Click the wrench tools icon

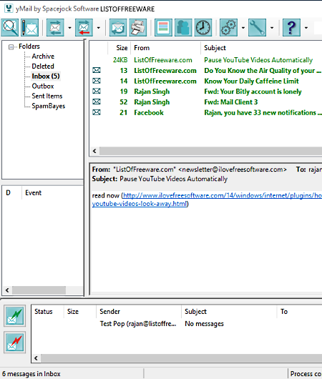pyautogui.click(x=257, y=28)
